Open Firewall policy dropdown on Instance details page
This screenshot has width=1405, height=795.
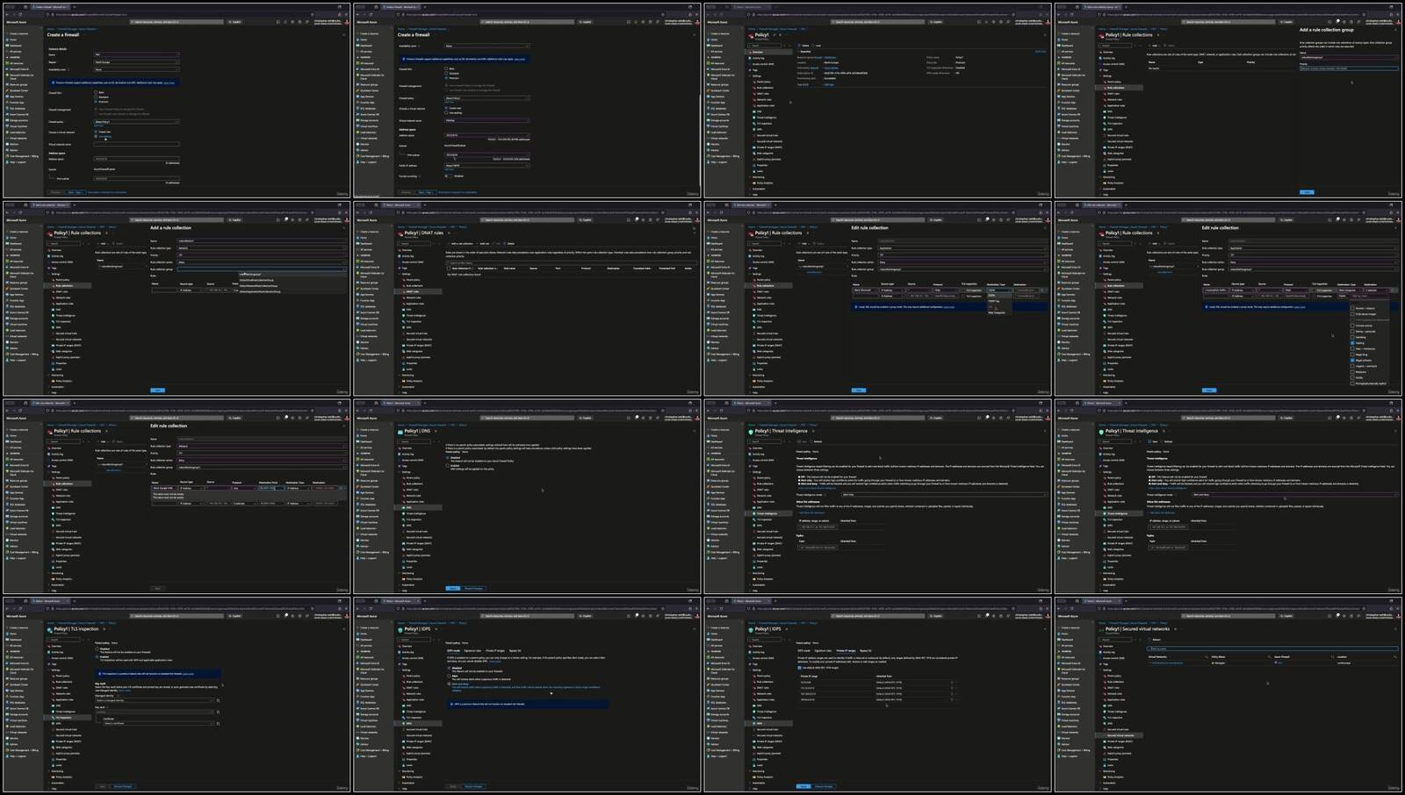pyautogui.click(x=136, y=122)
